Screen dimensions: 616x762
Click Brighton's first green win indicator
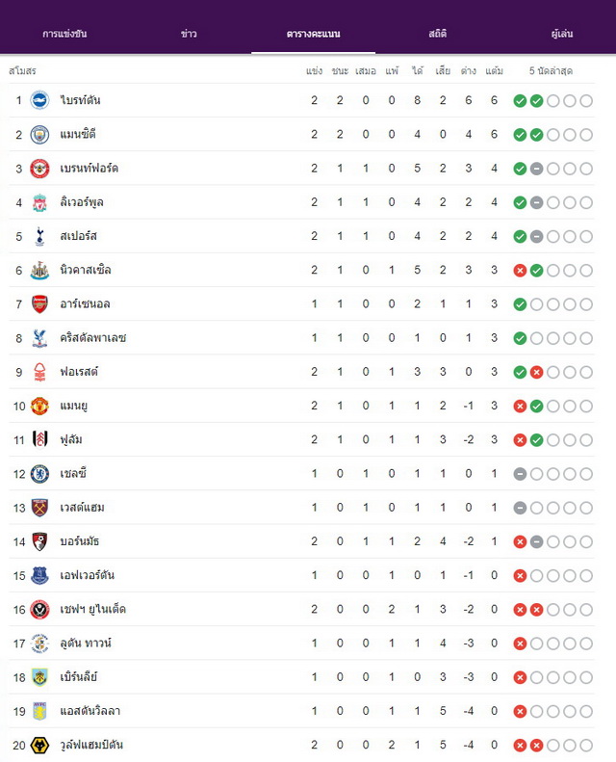(520, 100)
